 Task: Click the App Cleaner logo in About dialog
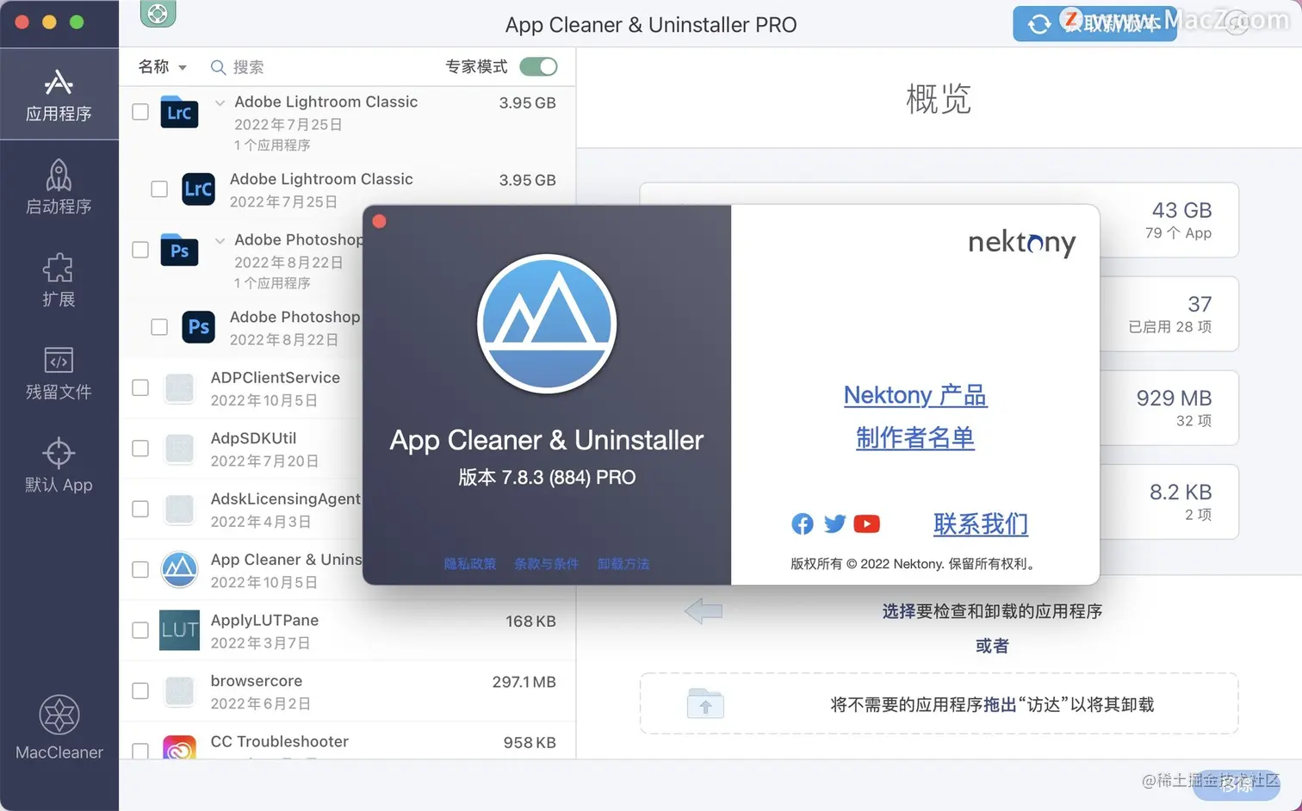(547, 324)
